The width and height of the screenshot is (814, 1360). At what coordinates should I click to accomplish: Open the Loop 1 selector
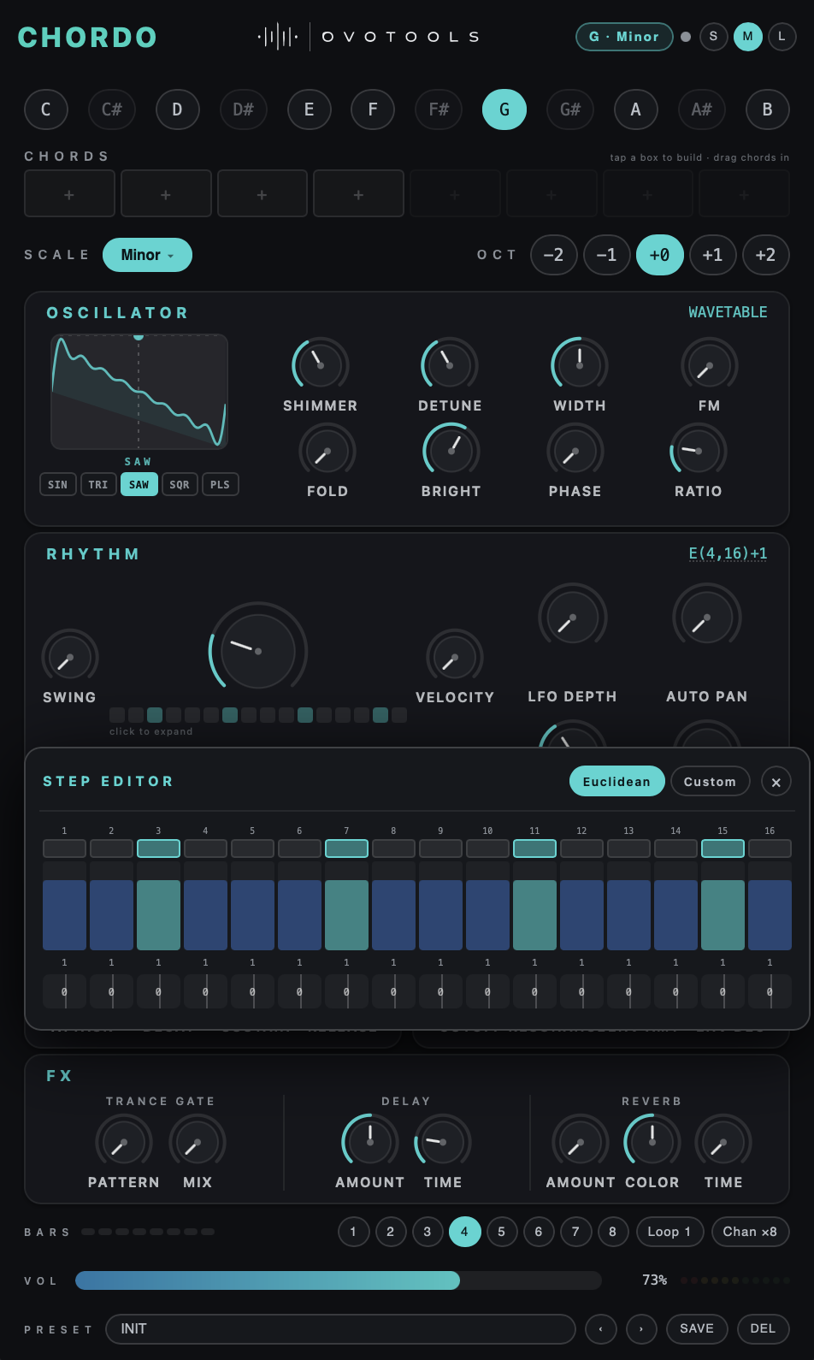[669, 1232]
